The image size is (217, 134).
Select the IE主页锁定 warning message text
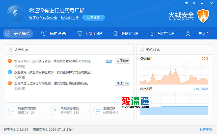(53, 61)
